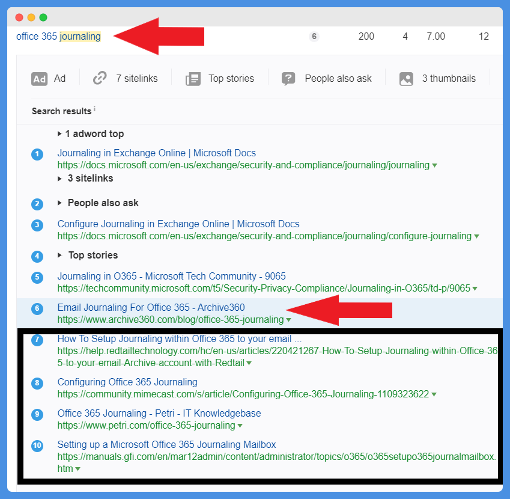The width and height of the screenshot is (510, 499).
Task: Click rank badge 10 beside Journaling Mailbox
Action: pyautogui.click(x=37, y=446)
